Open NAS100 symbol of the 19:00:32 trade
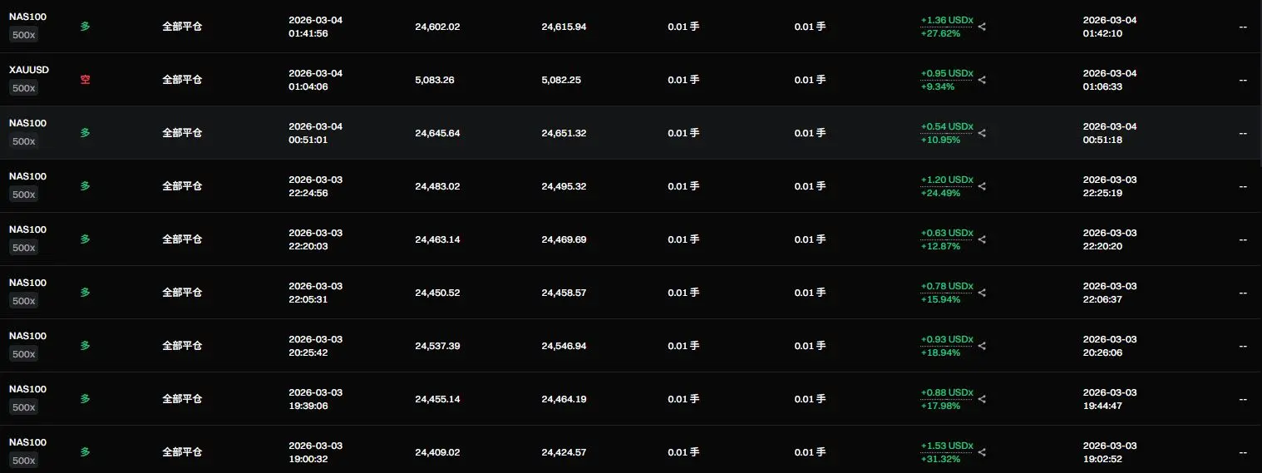This screenshot has width=1262, height=473. [x=27, y=442]
